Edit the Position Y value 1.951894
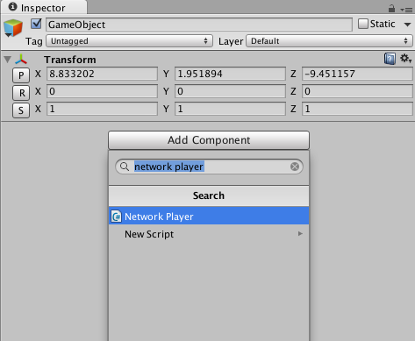 [x=230, y=74]
